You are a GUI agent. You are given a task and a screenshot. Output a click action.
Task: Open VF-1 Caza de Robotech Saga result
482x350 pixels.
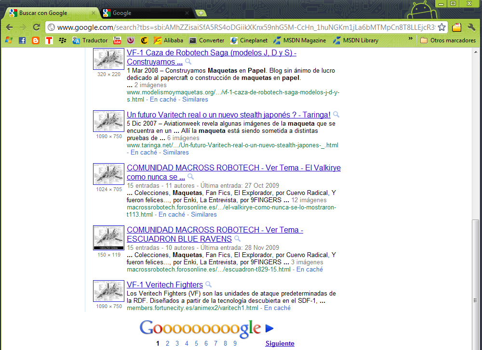(x=212, y=57)
